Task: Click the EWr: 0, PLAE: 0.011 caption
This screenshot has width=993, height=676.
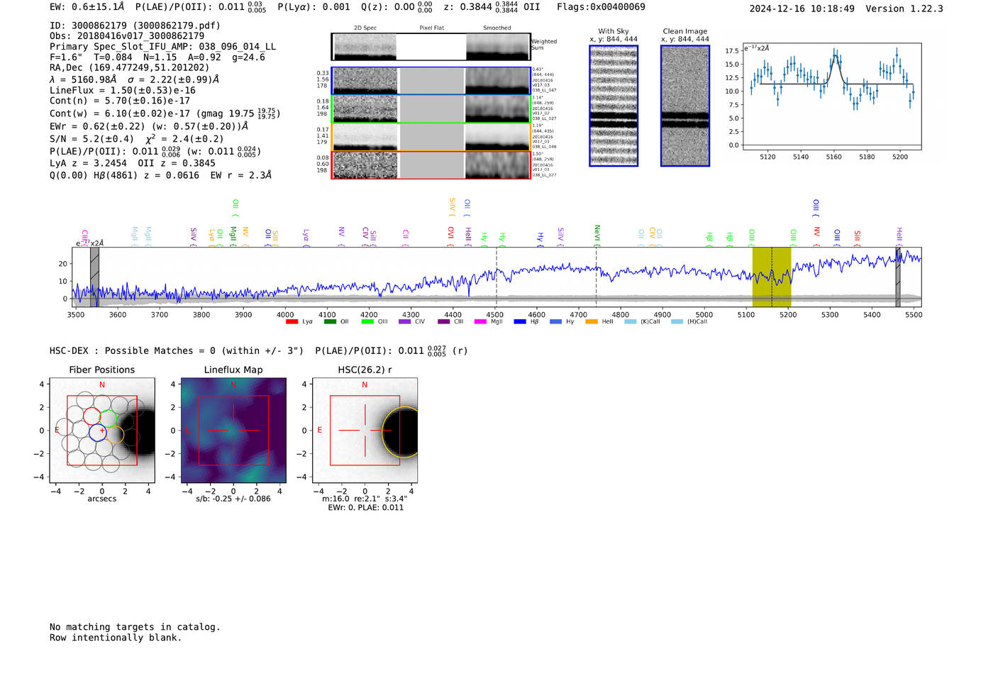Action: [365, 508]
